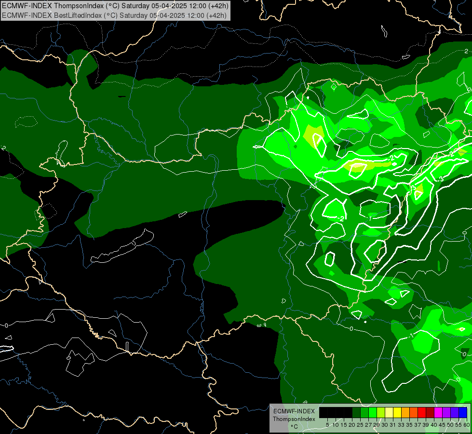The width and height of the screenshot is (472, 434).
Task: Select the medium green 25–27 legend swatch
Action: coord(364,412)
